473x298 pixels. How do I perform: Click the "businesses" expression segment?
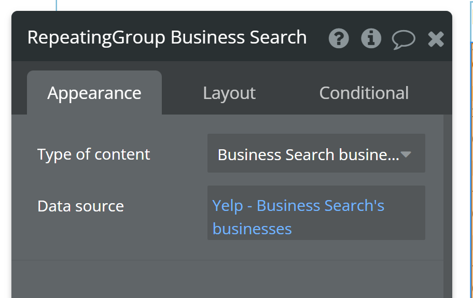pos(252,229)
